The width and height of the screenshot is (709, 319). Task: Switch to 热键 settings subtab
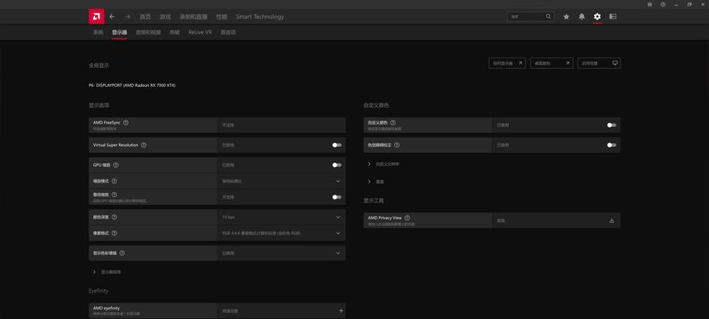(x=175, y=33)
